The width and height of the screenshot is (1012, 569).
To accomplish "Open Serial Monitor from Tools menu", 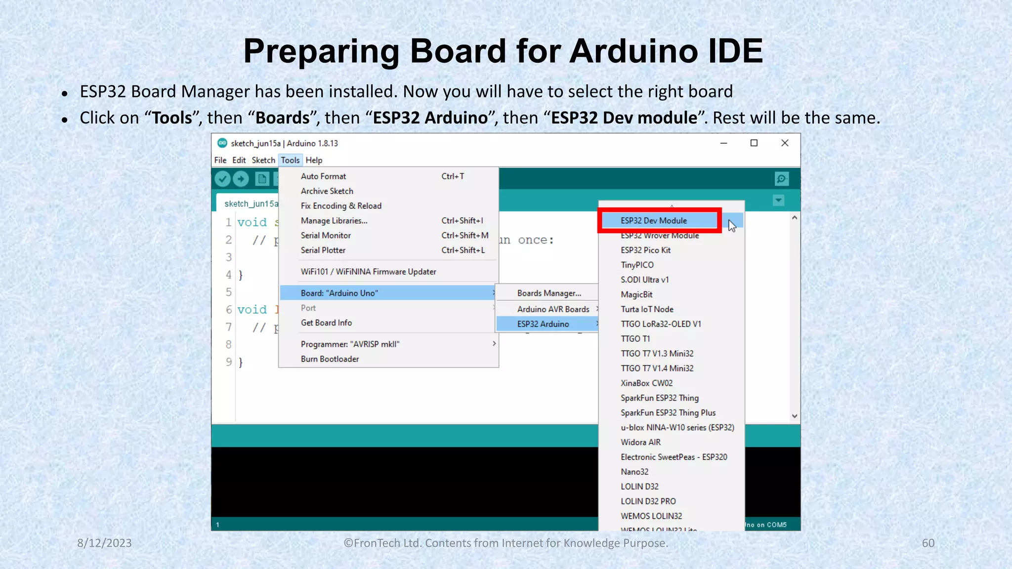I will 389,236.
